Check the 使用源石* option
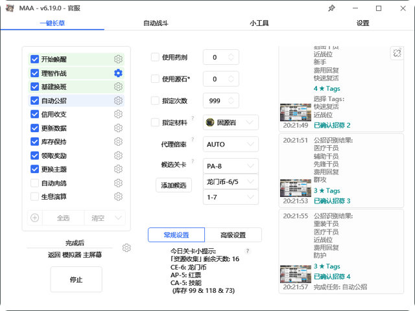 pyautogui.click(x=155, y=79)
